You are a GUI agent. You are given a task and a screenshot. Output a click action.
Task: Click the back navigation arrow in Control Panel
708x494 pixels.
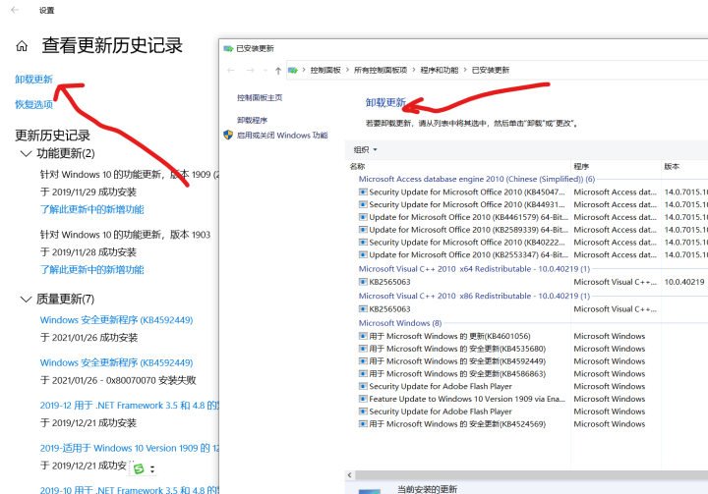(x=231, y=71)
